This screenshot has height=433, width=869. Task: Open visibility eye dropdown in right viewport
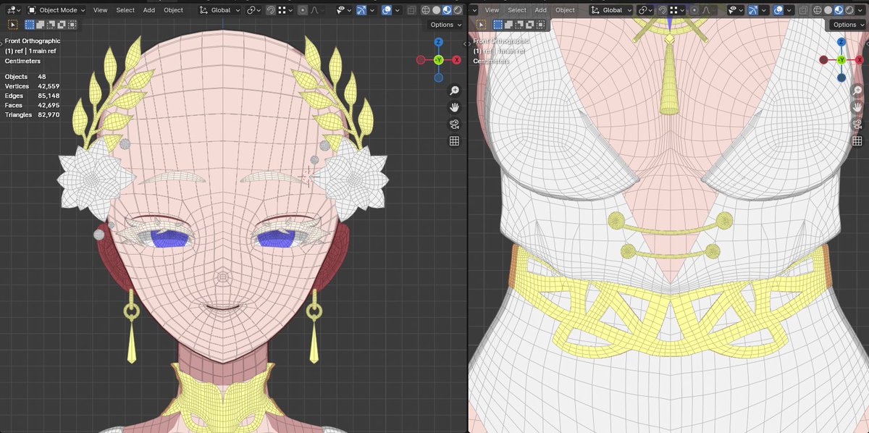pyautogui.click(x=736, y=10)
